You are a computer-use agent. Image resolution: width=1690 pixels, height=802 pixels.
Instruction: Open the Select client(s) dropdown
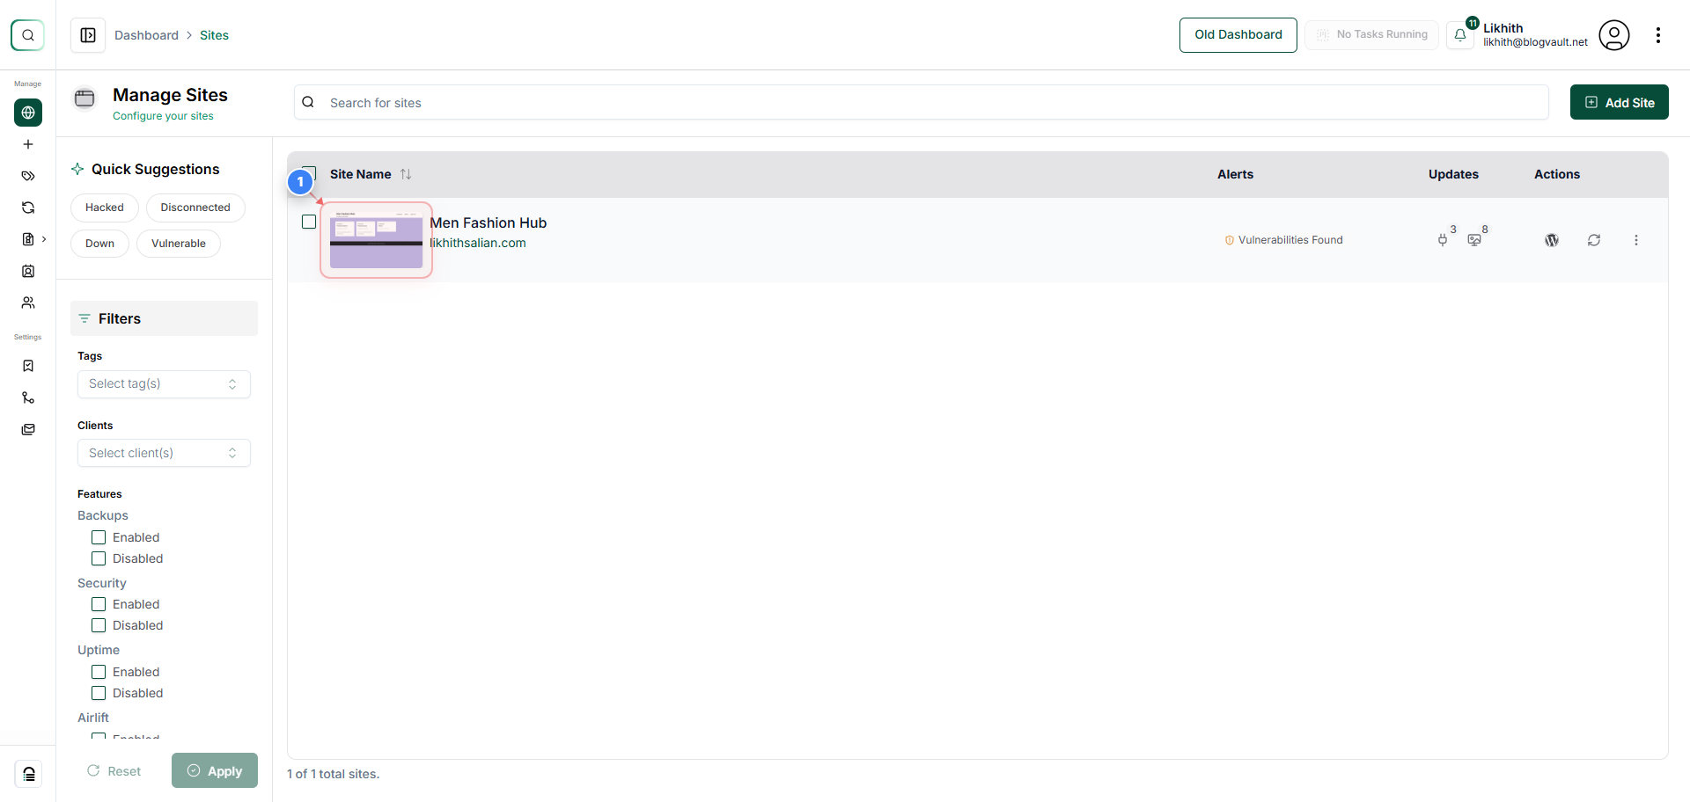coord(164,453)
